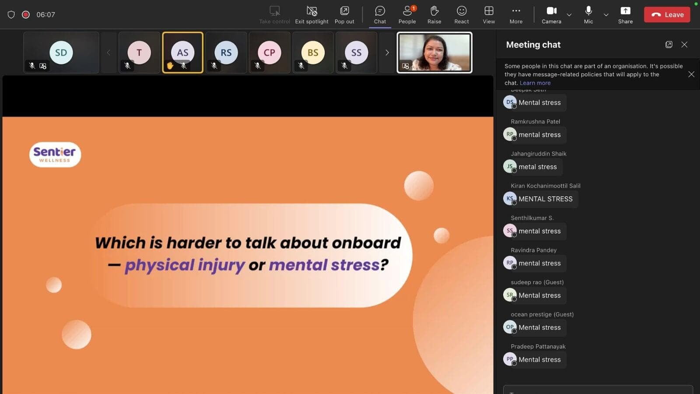The width and height of the screenshot is (700, 394).
Task: Select the BS participant tile
Action: point(313,53)
